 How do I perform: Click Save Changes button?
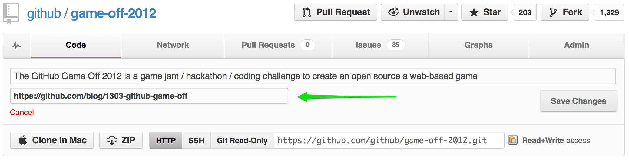[x=578, y=101]
